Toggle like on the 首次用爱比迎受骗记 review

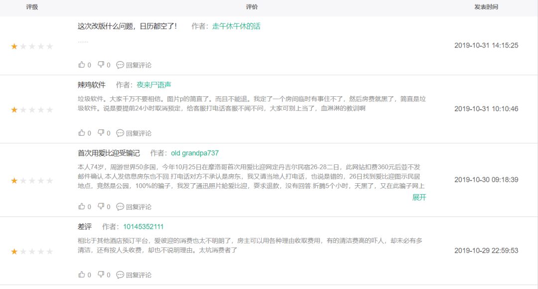coord(82,206)
